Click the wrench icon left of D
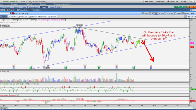The height and width of the screenshot is (110, 196). click(152, 13)
